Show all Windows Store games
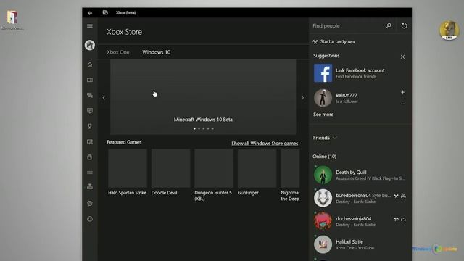The image size is (464, 261). pos(265,144)
